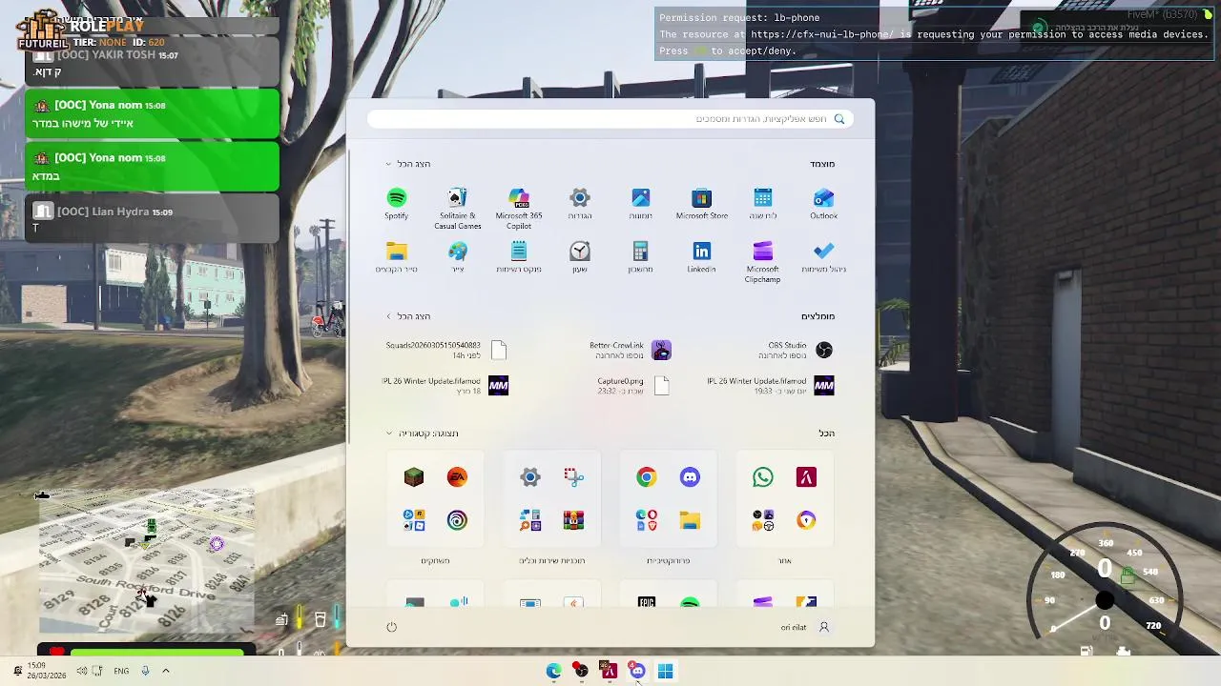The height and width of the screenshot is (686, 1221).
Task: Open Microsoft Edge from the taskbar
Action: tap(553, 672)
